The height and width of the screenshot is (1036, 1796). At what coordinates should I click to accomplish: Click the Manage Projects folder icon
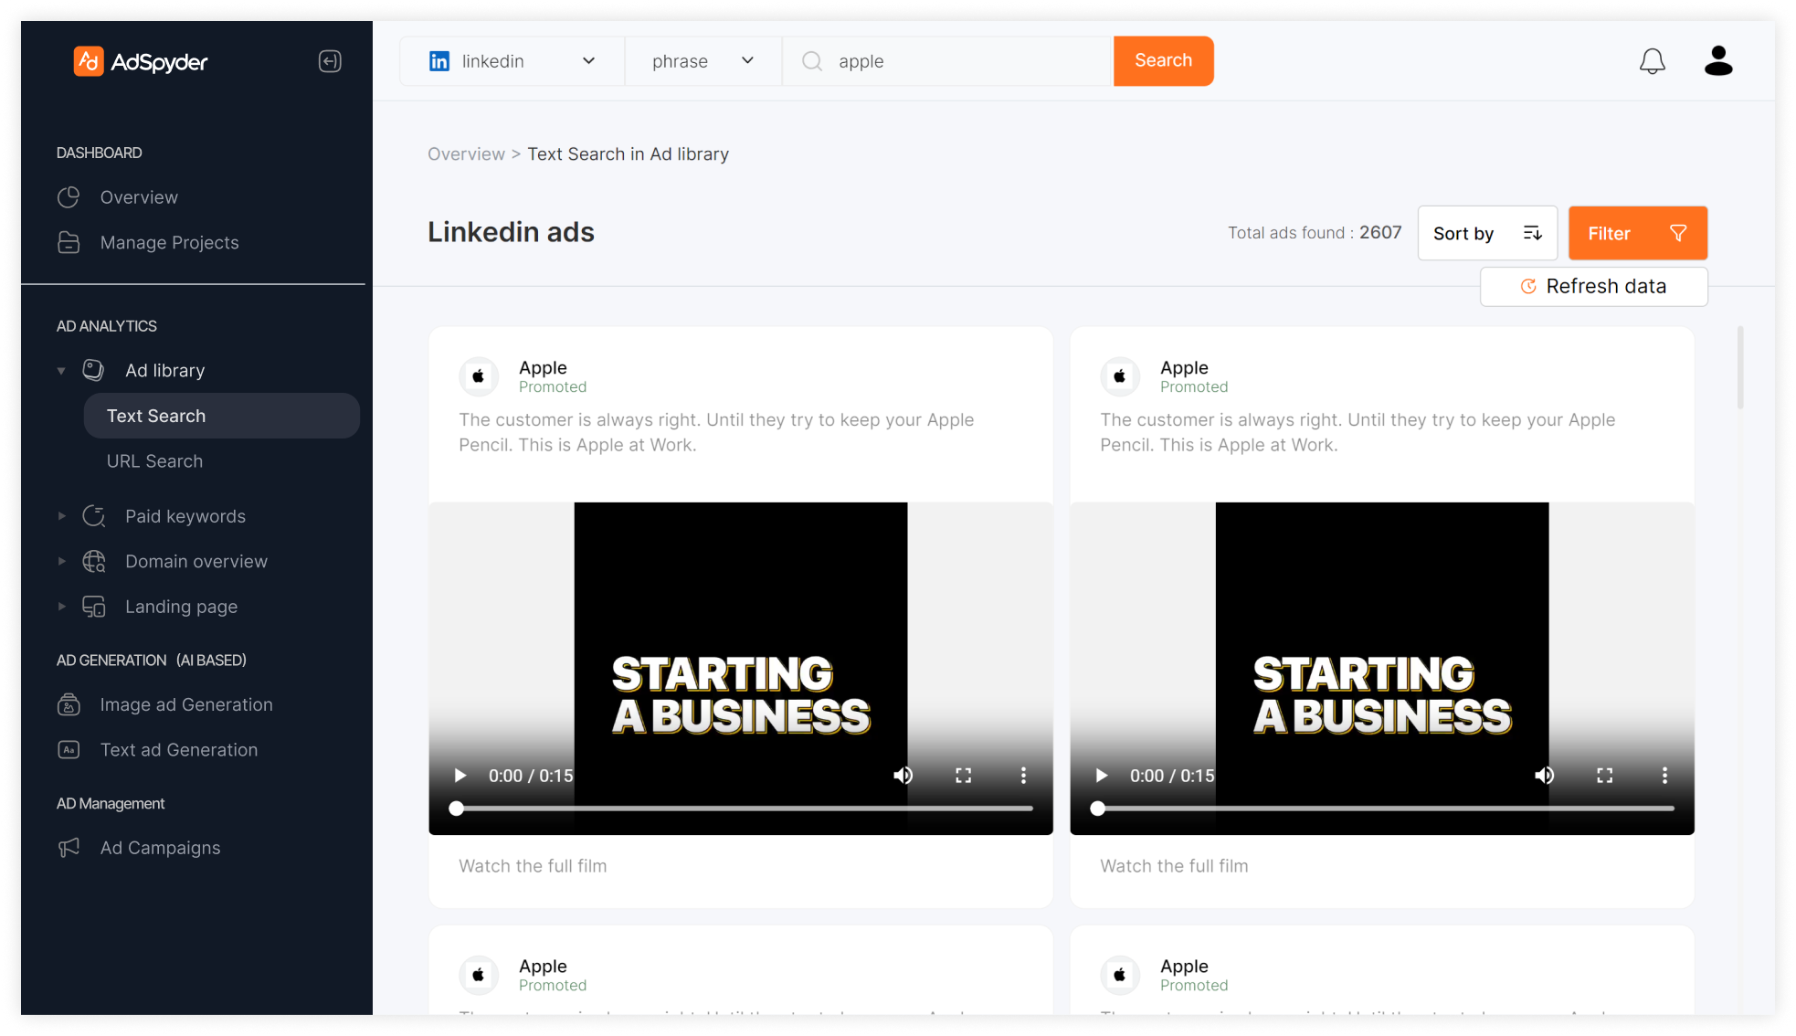pyautogui.click(x=69, y=242)
